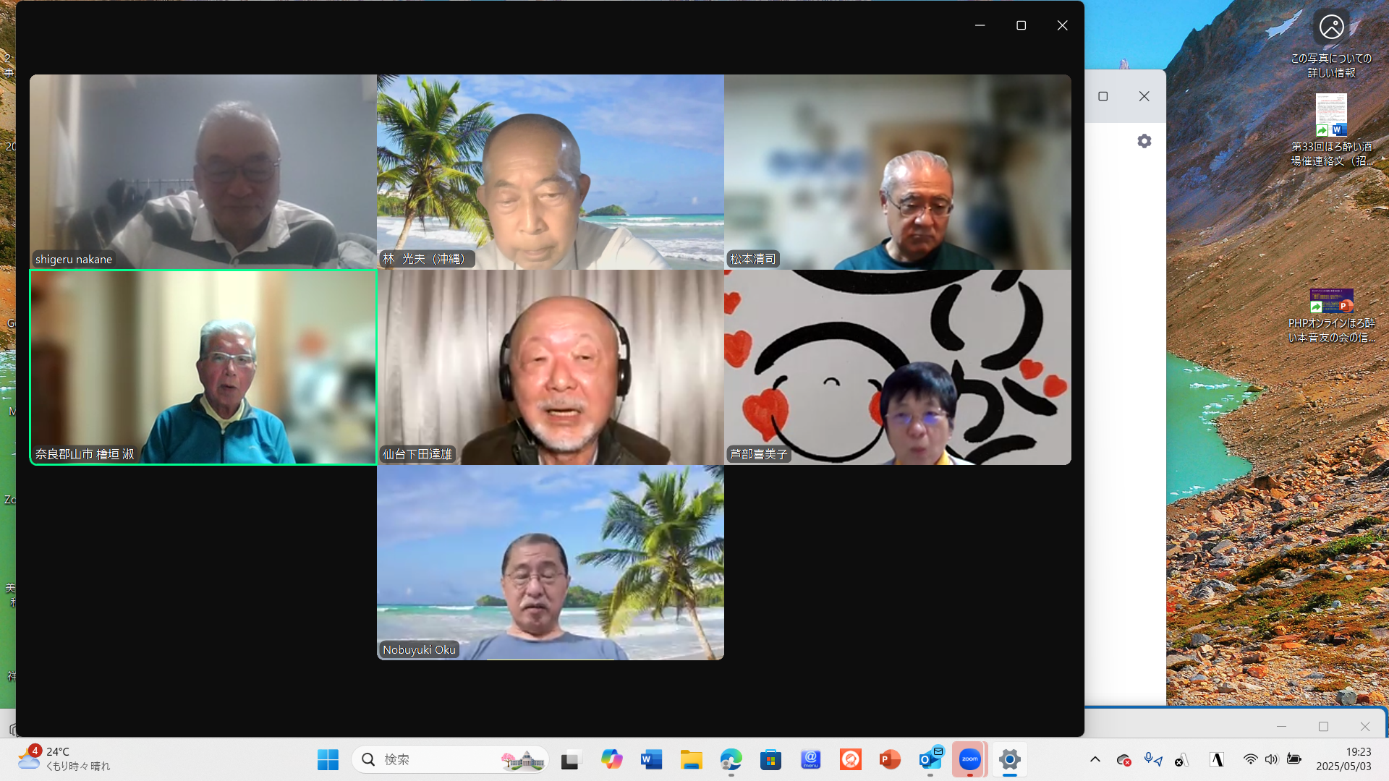The image size is (1389, 781).
Task: Open Zoom from the taskbar
Action: click(x=969, y=759)
